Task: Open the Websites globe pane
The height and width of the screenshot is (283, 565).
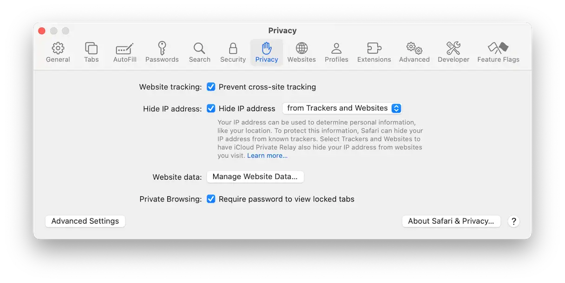Action: [x=302, y=48]
